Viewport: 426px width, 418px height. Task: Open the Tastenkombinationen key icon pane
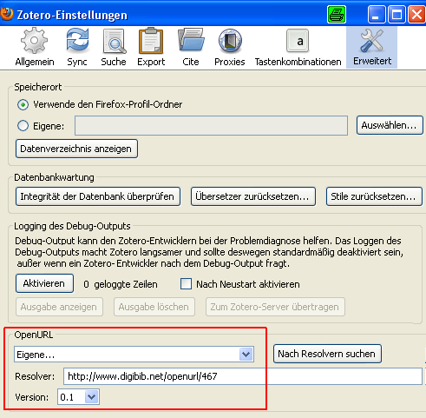(298, 48)
